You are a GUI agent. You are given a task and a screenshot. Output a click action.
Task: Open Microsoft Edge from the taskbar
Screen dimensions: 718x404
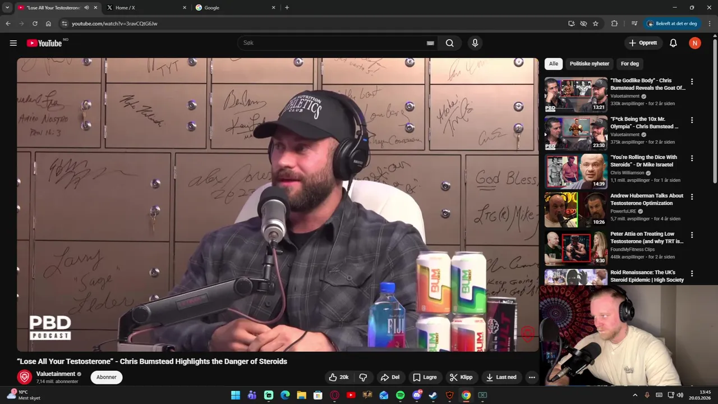[x=285, y=395]
